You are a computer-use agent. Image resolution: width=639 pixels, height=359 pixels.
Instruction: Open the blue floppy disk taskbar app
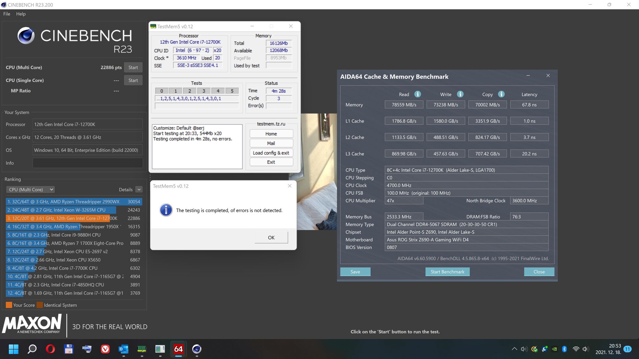point(68,349)
